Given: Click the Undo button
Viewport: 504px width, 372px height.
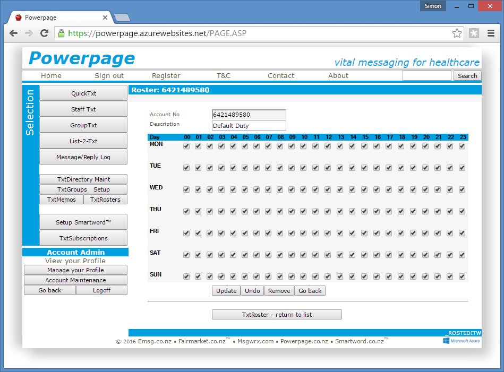Looking at the screenshot, I should (x=252, y=291).
